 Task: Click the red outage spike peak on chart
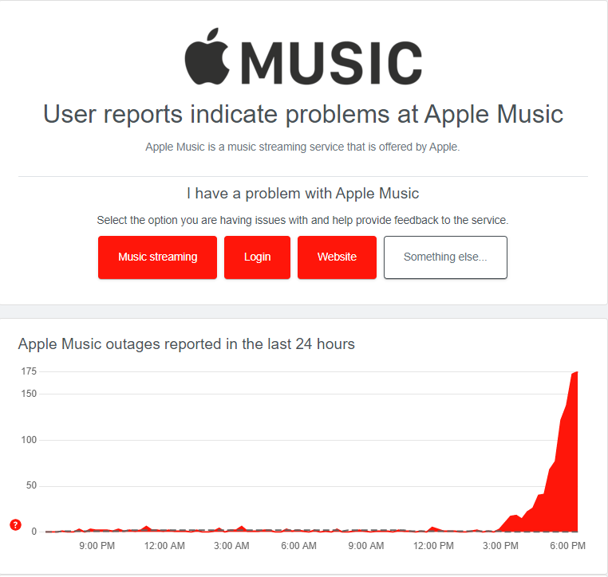(576, 373)
